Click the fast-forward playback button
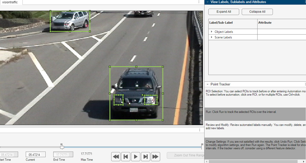 [x=155, y=157]
